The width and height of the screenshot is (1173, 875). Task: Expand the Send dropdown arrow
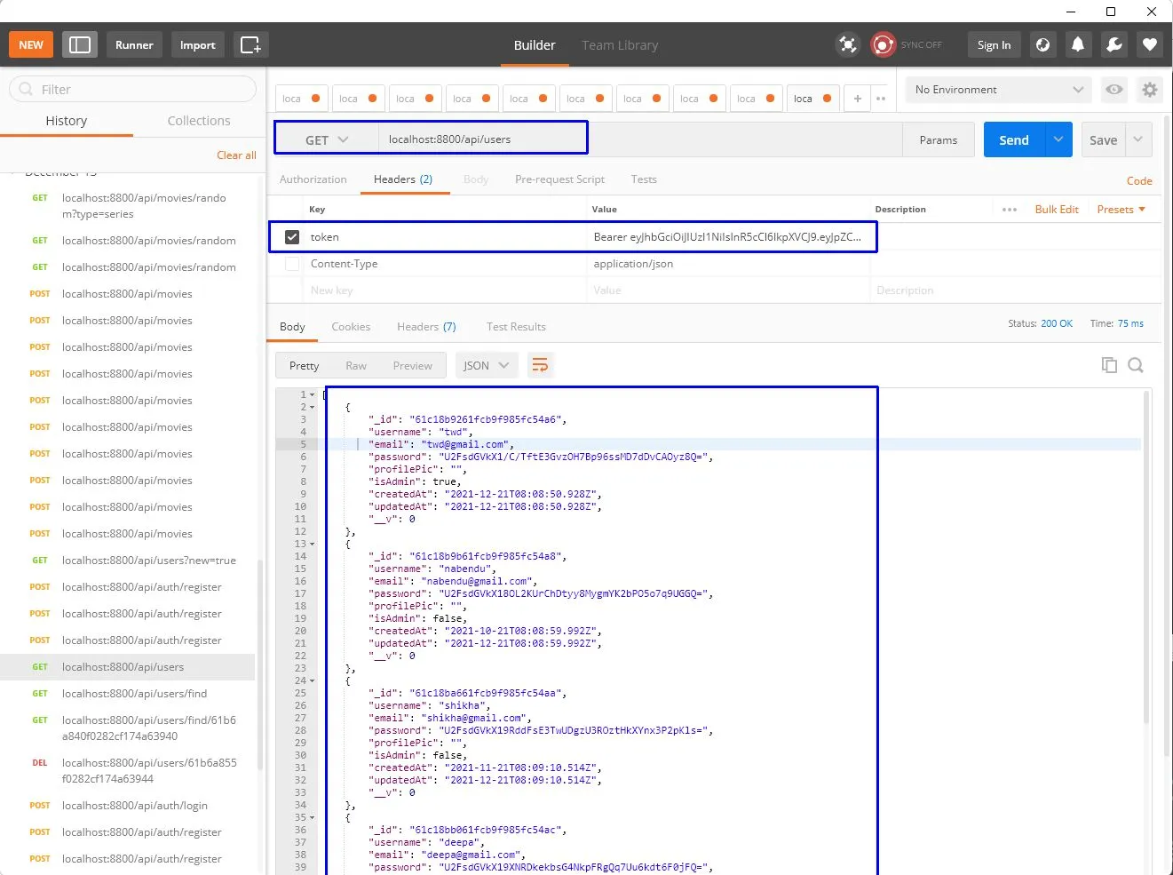1058,139
